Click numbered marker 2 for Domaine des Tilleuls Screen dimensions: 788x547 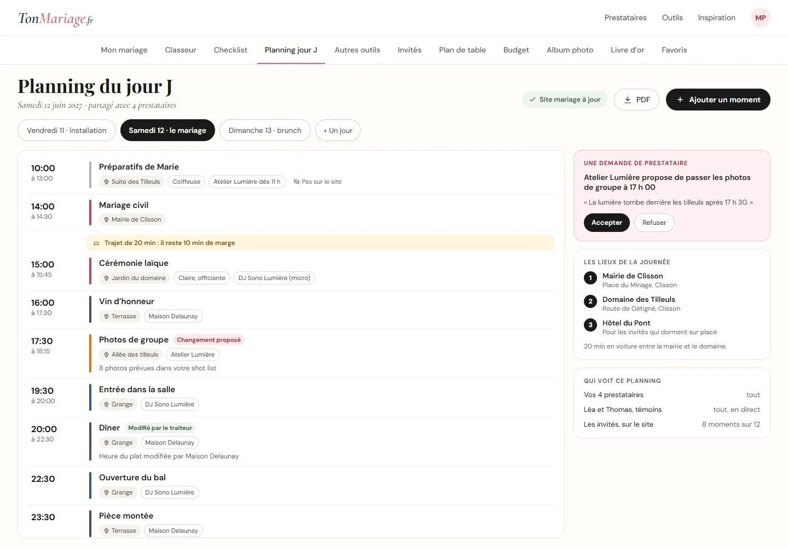click(x=590, y=301)
